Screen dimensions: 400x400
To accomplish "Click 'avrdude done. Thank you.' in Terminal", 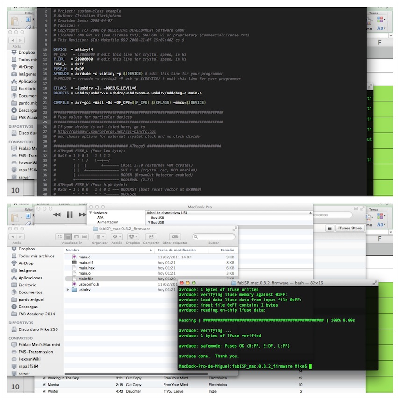I will click(x=209, y=356).
